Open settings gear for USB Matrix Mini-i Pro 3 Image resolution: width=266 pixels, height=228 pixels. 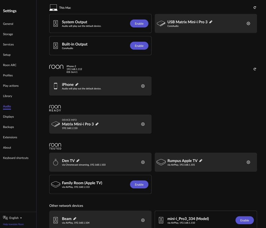[248, 24]
